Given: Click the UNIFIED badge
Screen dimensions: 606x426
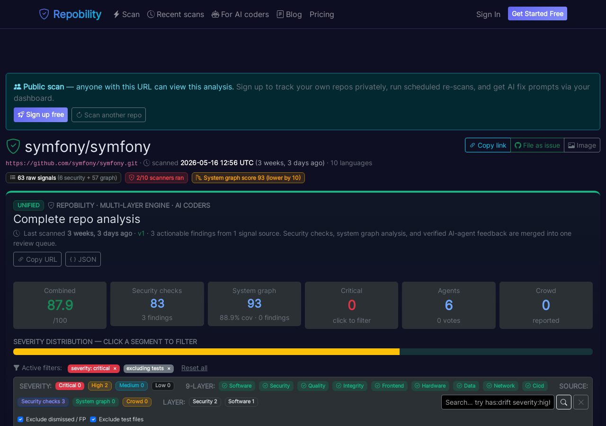Looking at the screenshot, I should click(28, 205).
